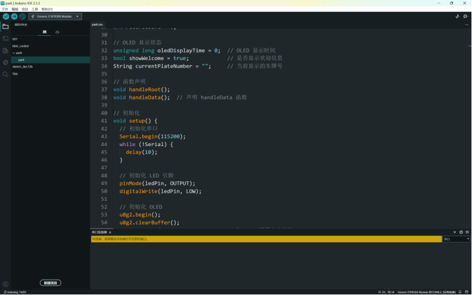Toggle the bottom panel icon in the status bar
Viewport: 472px width, 295px height.
point(466,292)
